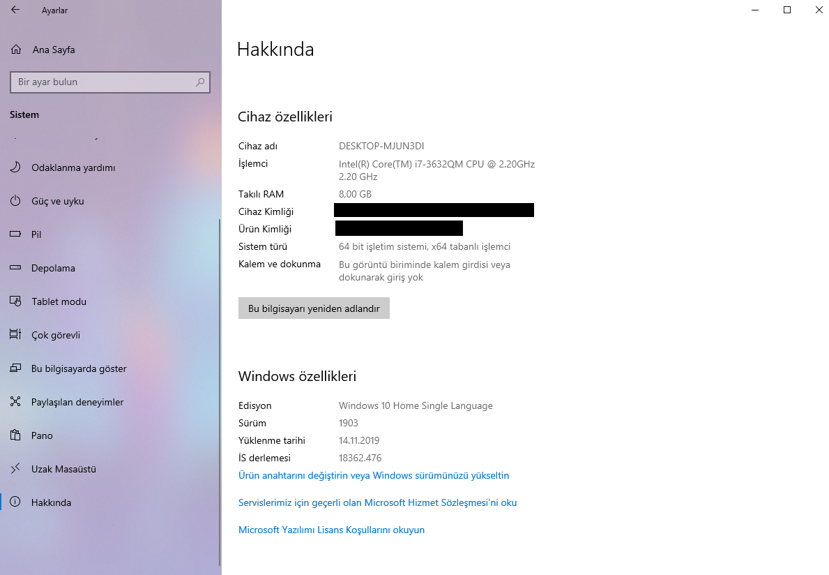The height and width of the screenshot is (575, 829).
Task: Click the magnifier icon in search box
Action: 200,82
